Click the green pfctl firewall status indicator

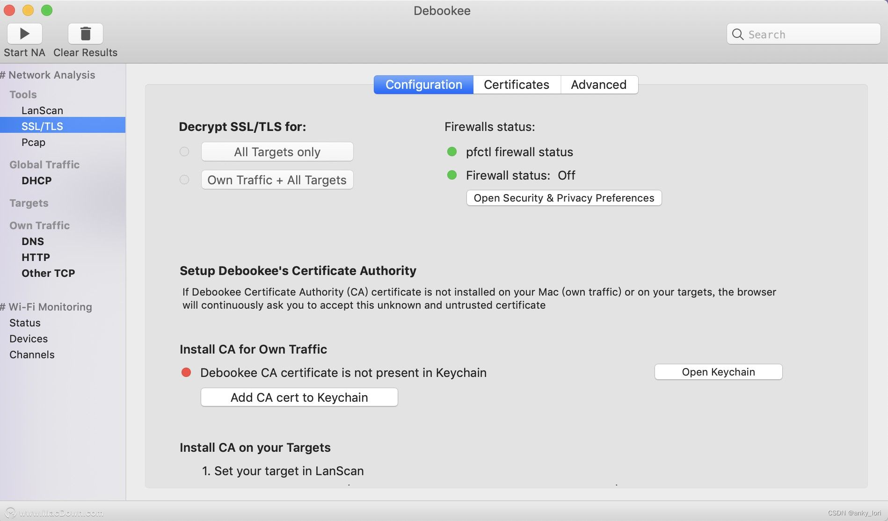[452, 152]
